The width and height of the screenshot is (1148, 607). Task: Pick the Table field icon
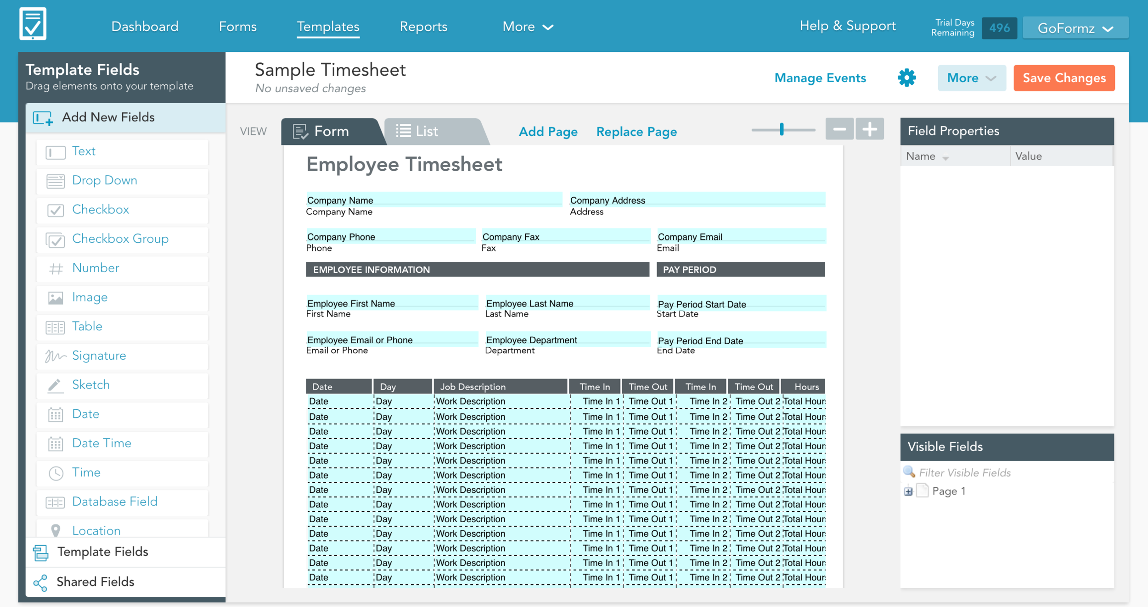click(x=55, y=327)
